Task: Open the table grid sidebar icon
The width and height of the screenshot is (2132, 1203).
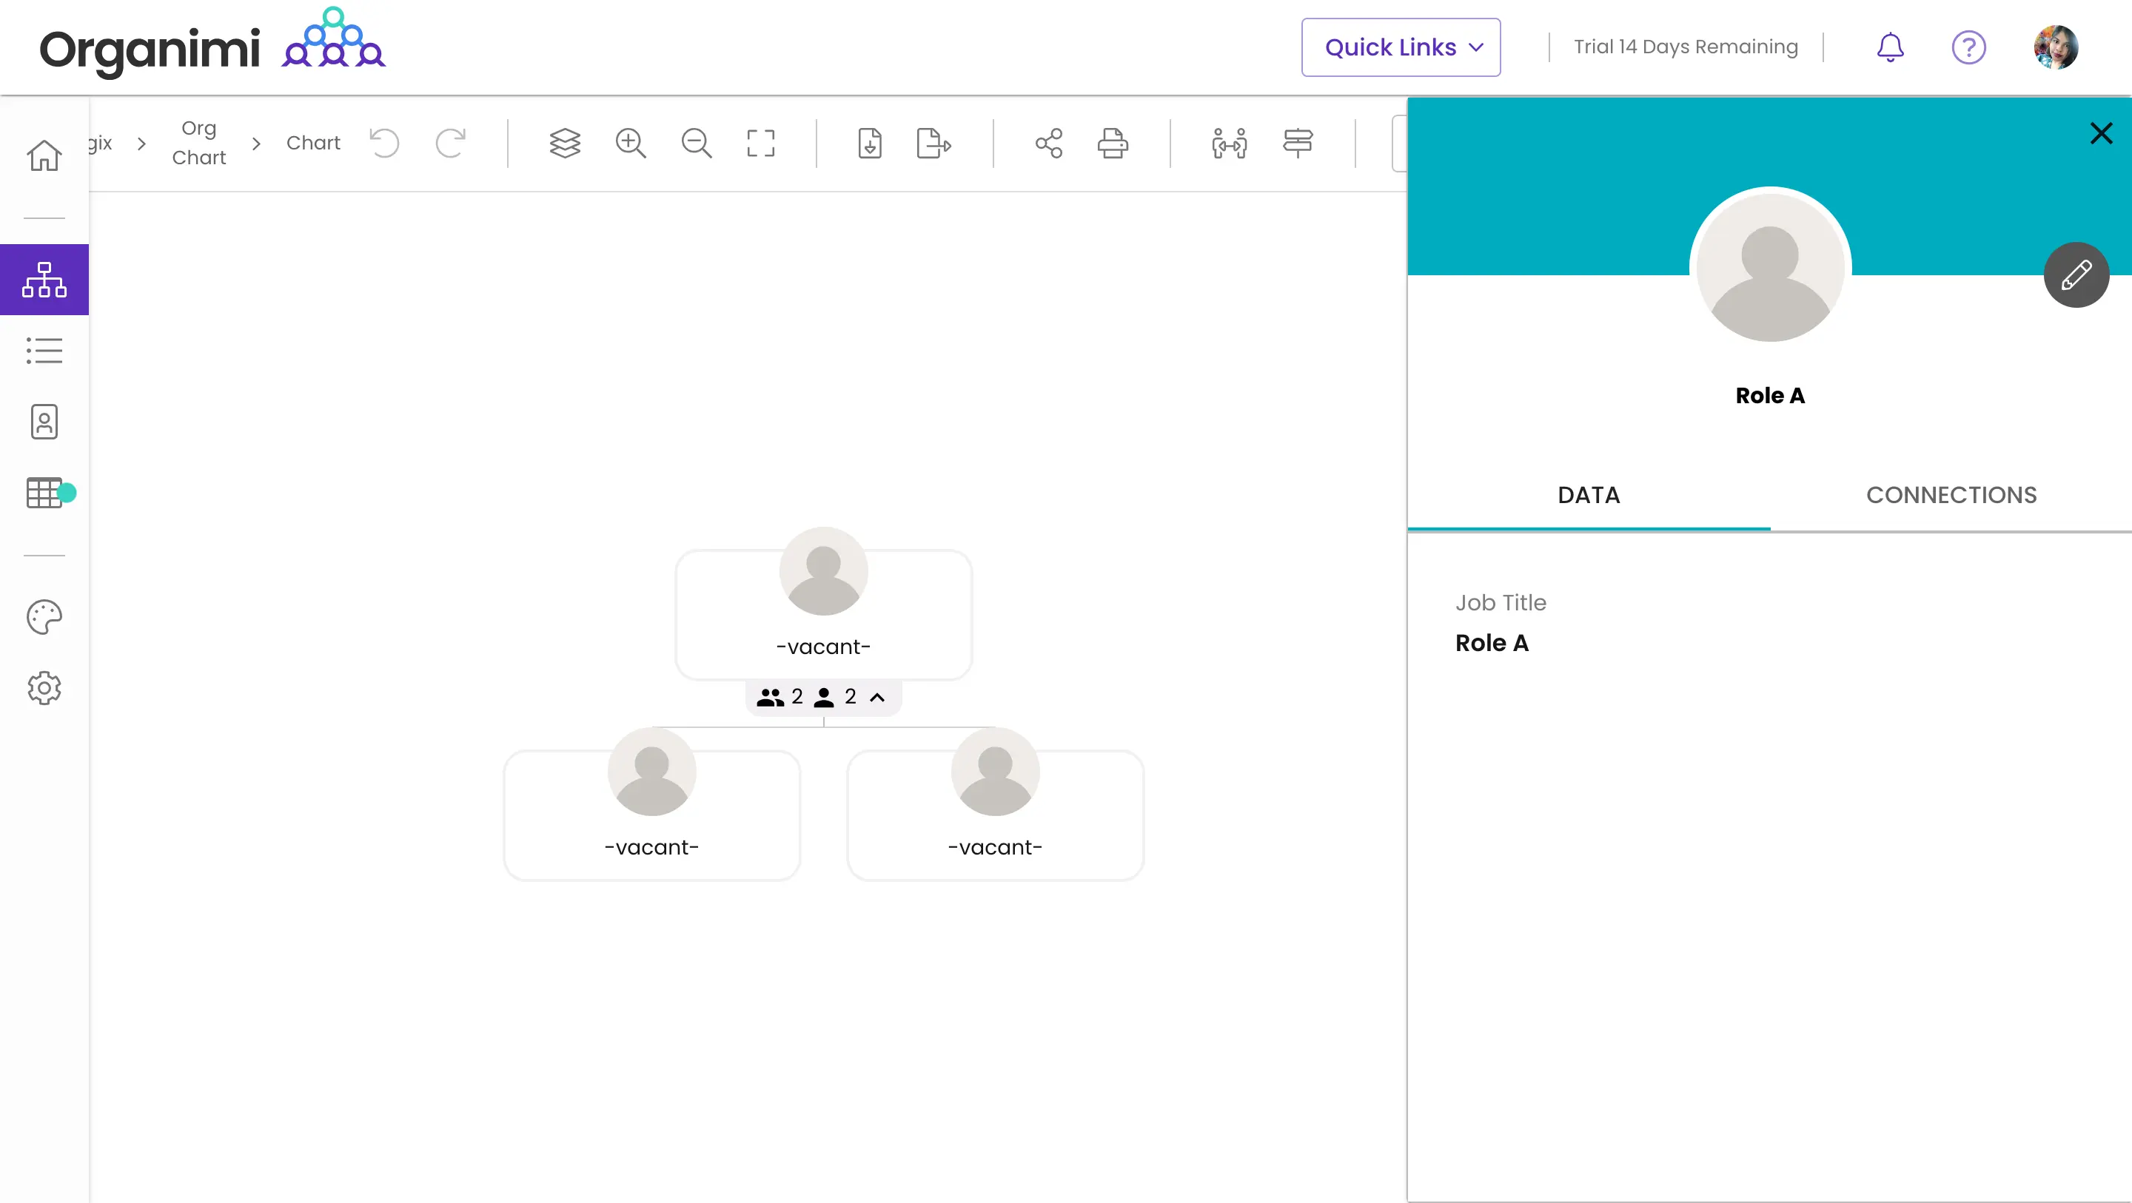Action: point(45,493)
